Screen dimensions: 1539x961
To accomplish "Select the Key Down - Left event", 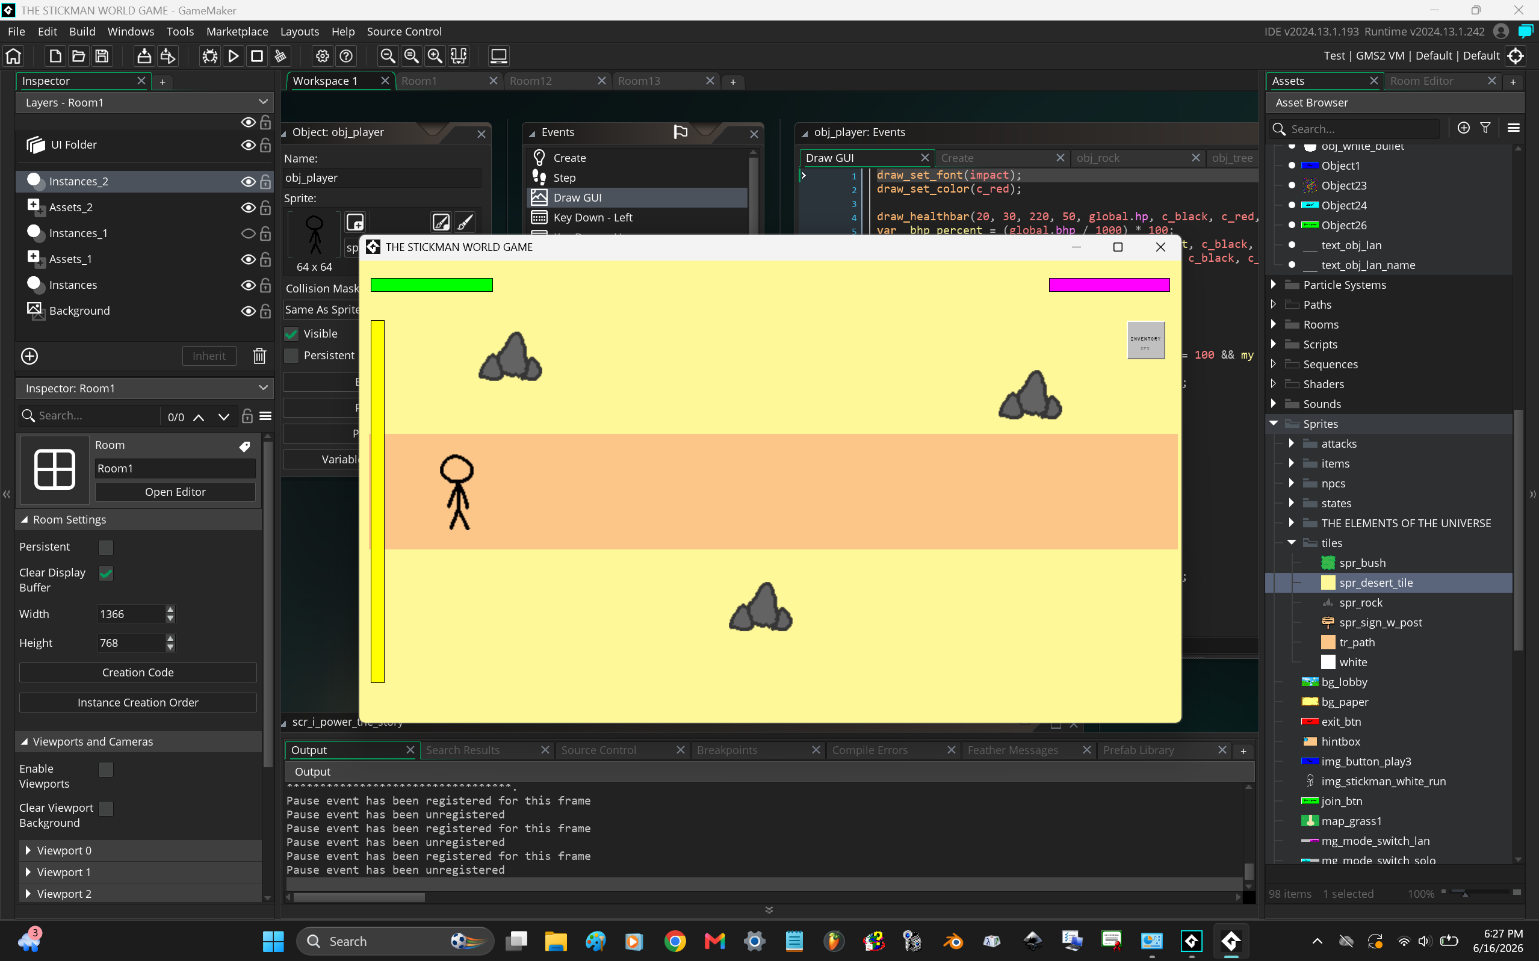I will pos(637,217).
